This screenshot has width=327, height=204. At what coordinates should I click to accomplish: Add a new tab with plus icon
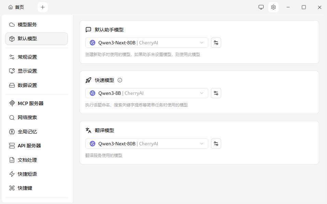(x=43, y=7)
